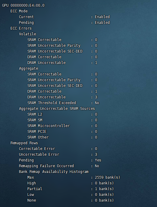157x207 pixels.
Task: Click the Remapped Rows Uncorrectable Error value
Action: [96, 154]
